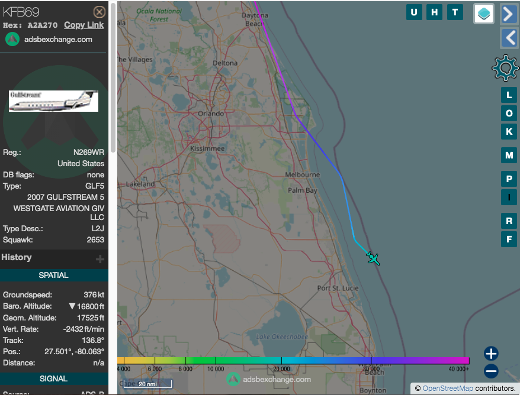
Task: Click the Melbourne label on the map
Action: click(x=303, y=174)
